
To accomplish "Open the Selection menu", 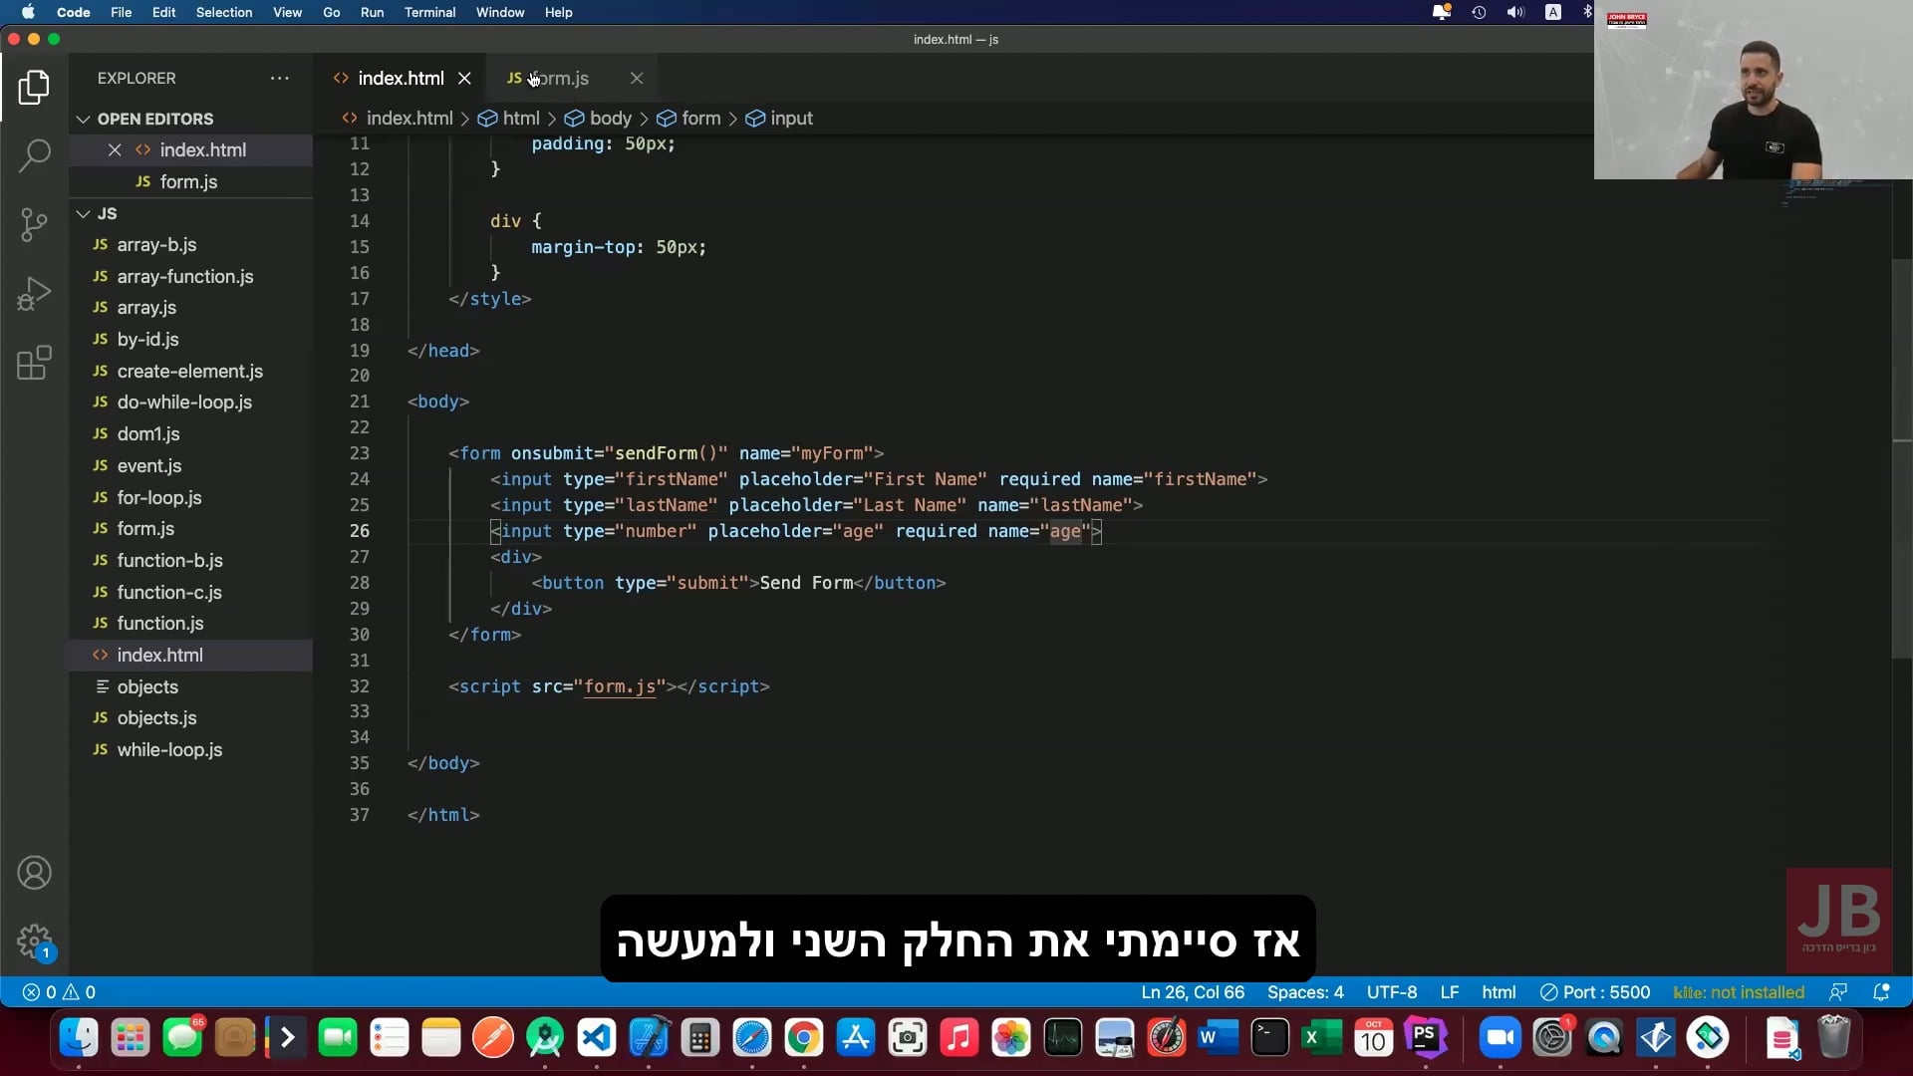I will tap(223, 13).
